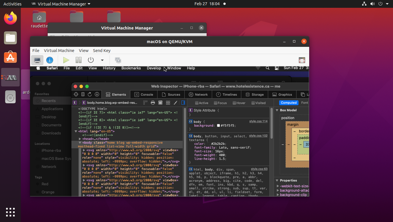The width and height of the screenshot is (393, 222).
Task: Collapse the Box Model section
Action: (277, 110)
